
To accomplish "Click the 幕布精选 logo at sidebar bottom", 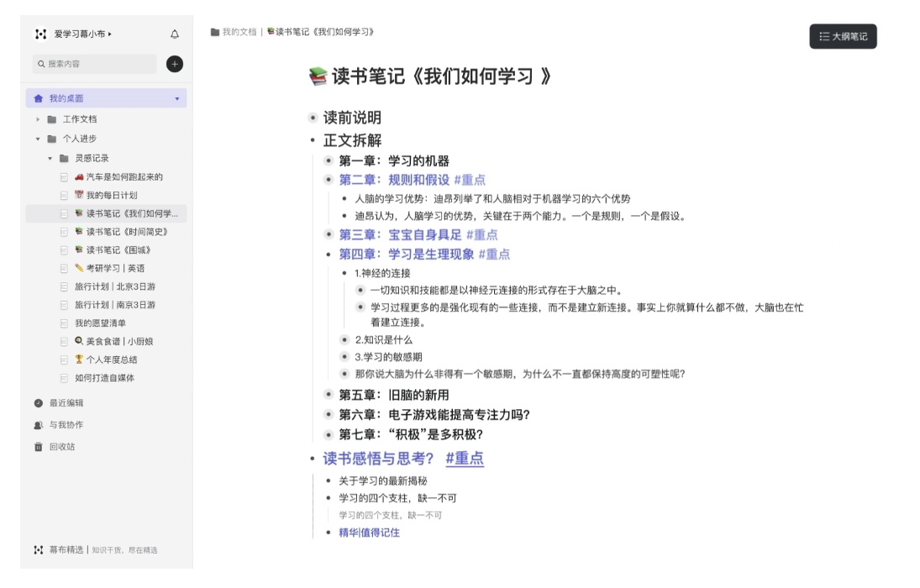I will pyautogui.click(x=39, y=550).
